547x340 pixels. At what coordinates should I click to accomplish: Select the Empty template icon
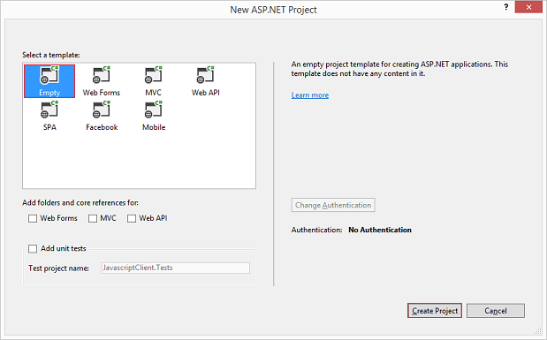[x=49, y=81]
